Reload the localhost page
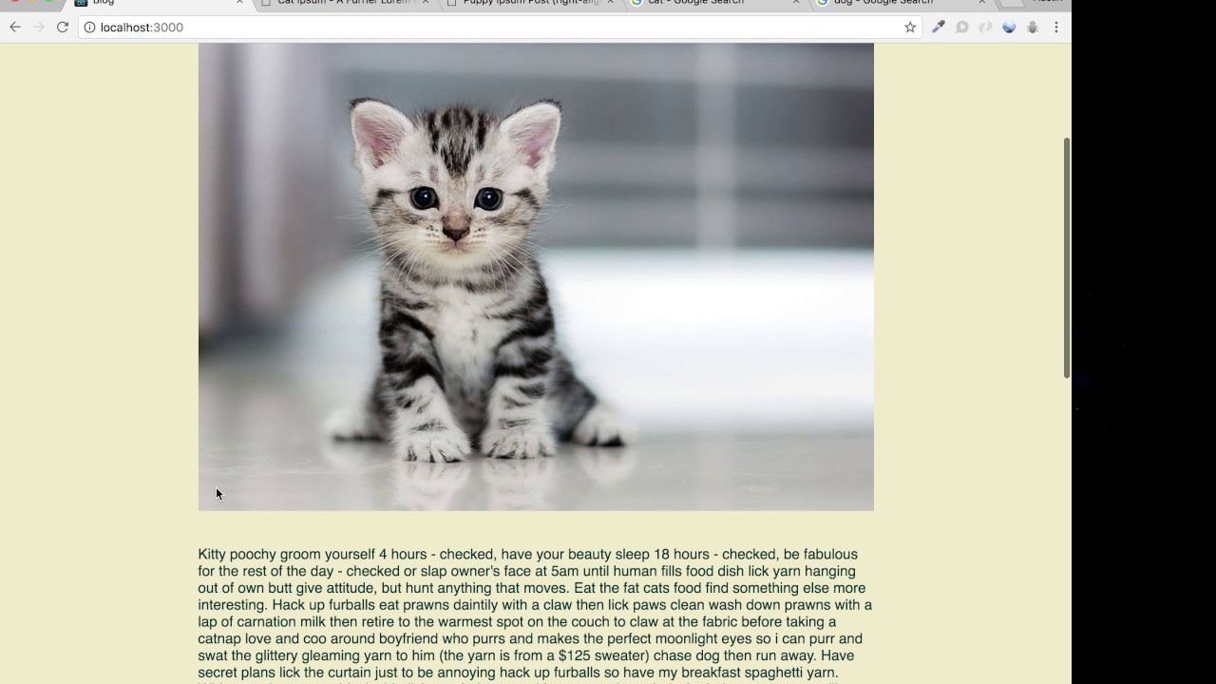The height and width of the screenshot is (684, 1216). pyautogui.click(x=63, y=28)
